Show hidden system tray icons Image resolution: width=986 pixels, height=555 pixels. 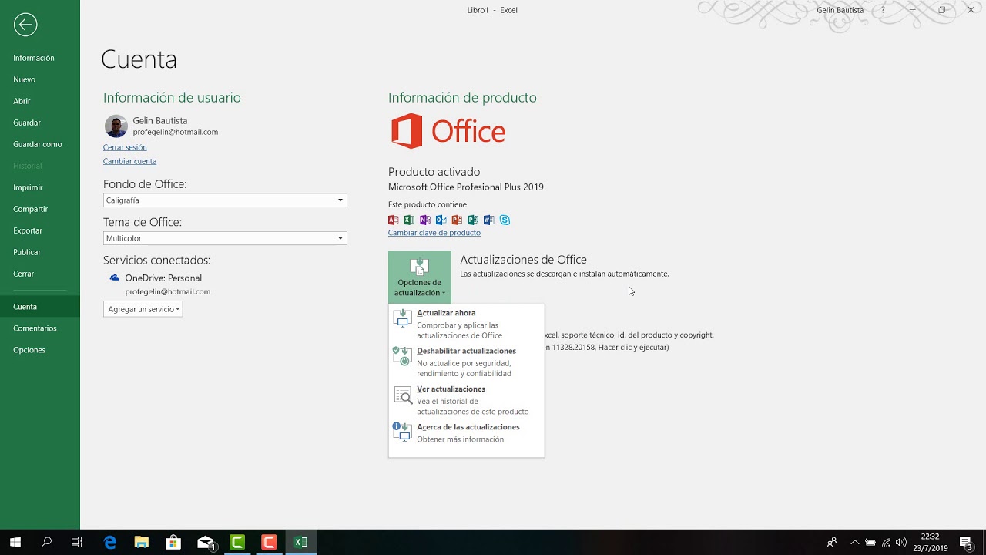coord(854,542)
